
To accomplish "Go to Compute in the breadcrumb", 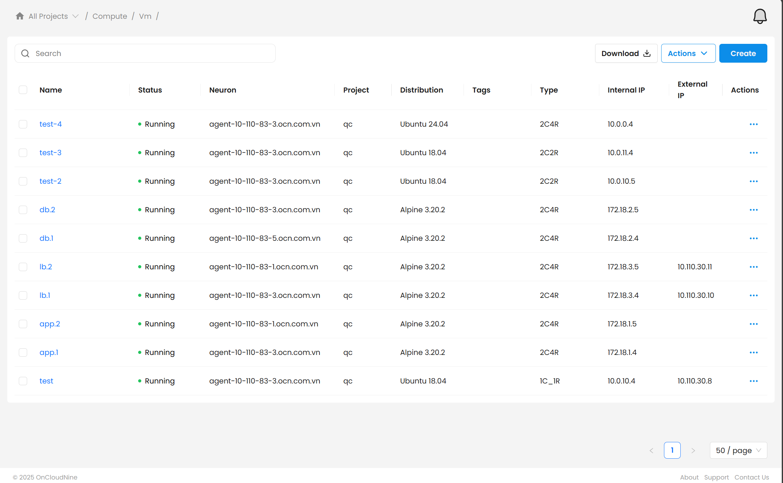I will tap(110, 16).
